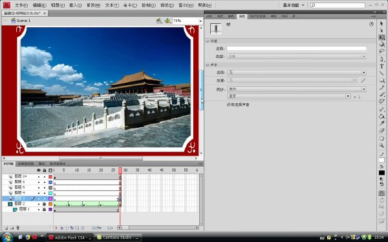The image size is (388, 242).
Task: Click the swap colors icon in toolbar
Action: pyautogui.click(x=382, y=184)
